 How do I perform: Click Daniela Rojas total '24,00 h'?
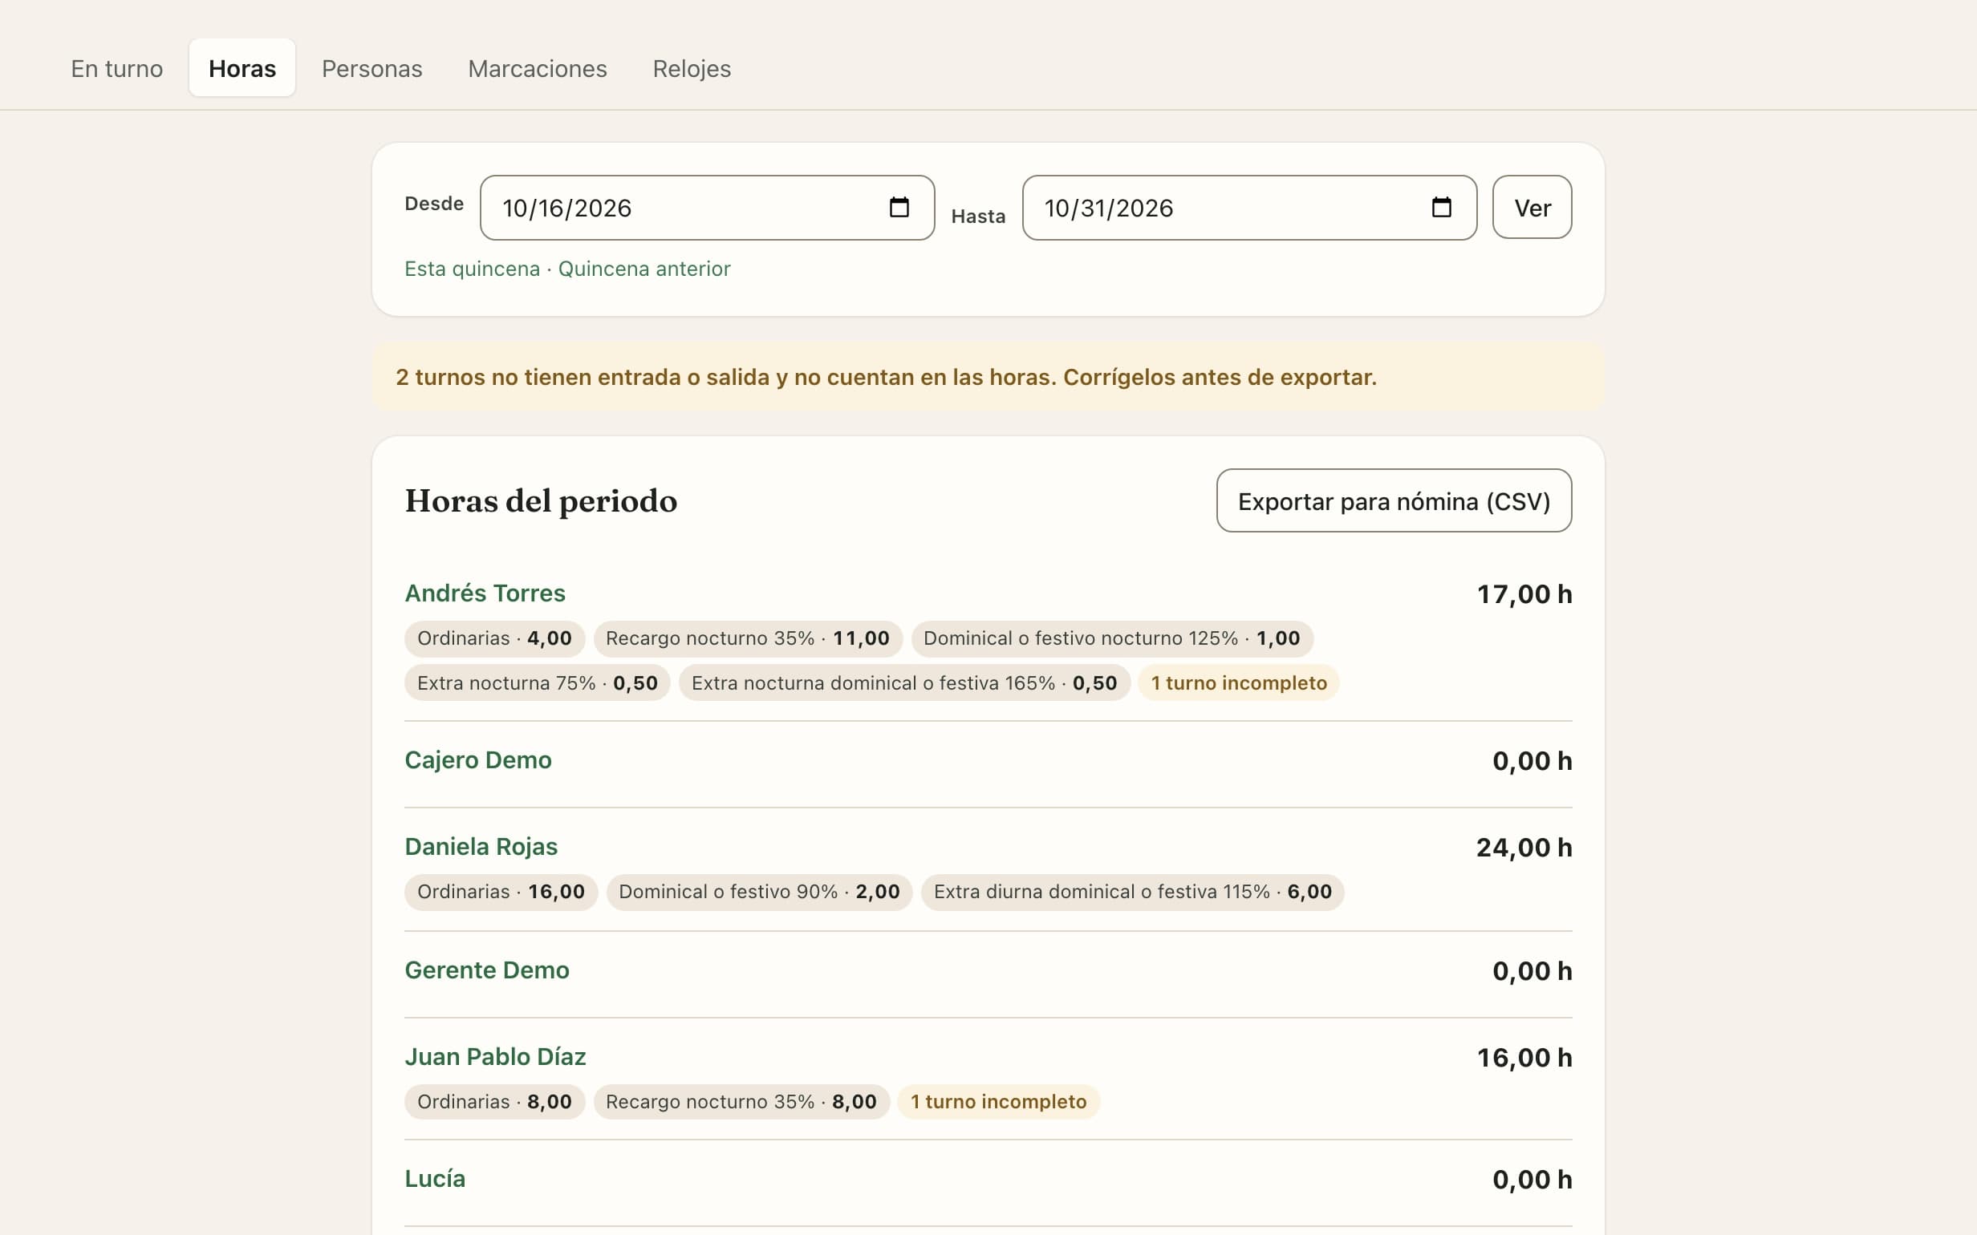1524,847
